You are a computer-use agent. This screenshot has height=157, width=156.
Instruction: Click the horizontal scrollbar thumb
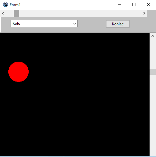point(16,13)
